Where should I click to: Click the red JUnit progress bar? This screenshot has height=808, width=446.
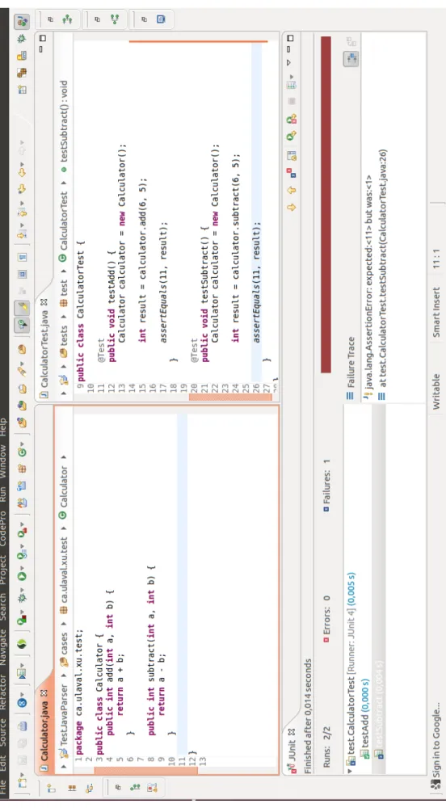[326, 204]
